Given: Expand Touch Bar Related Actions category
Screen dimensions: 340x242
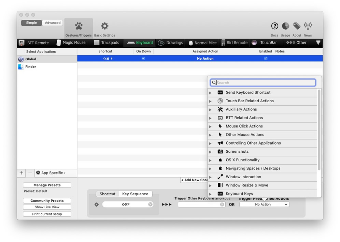Looking at the screenshot, I should click(x=210, y=101).
